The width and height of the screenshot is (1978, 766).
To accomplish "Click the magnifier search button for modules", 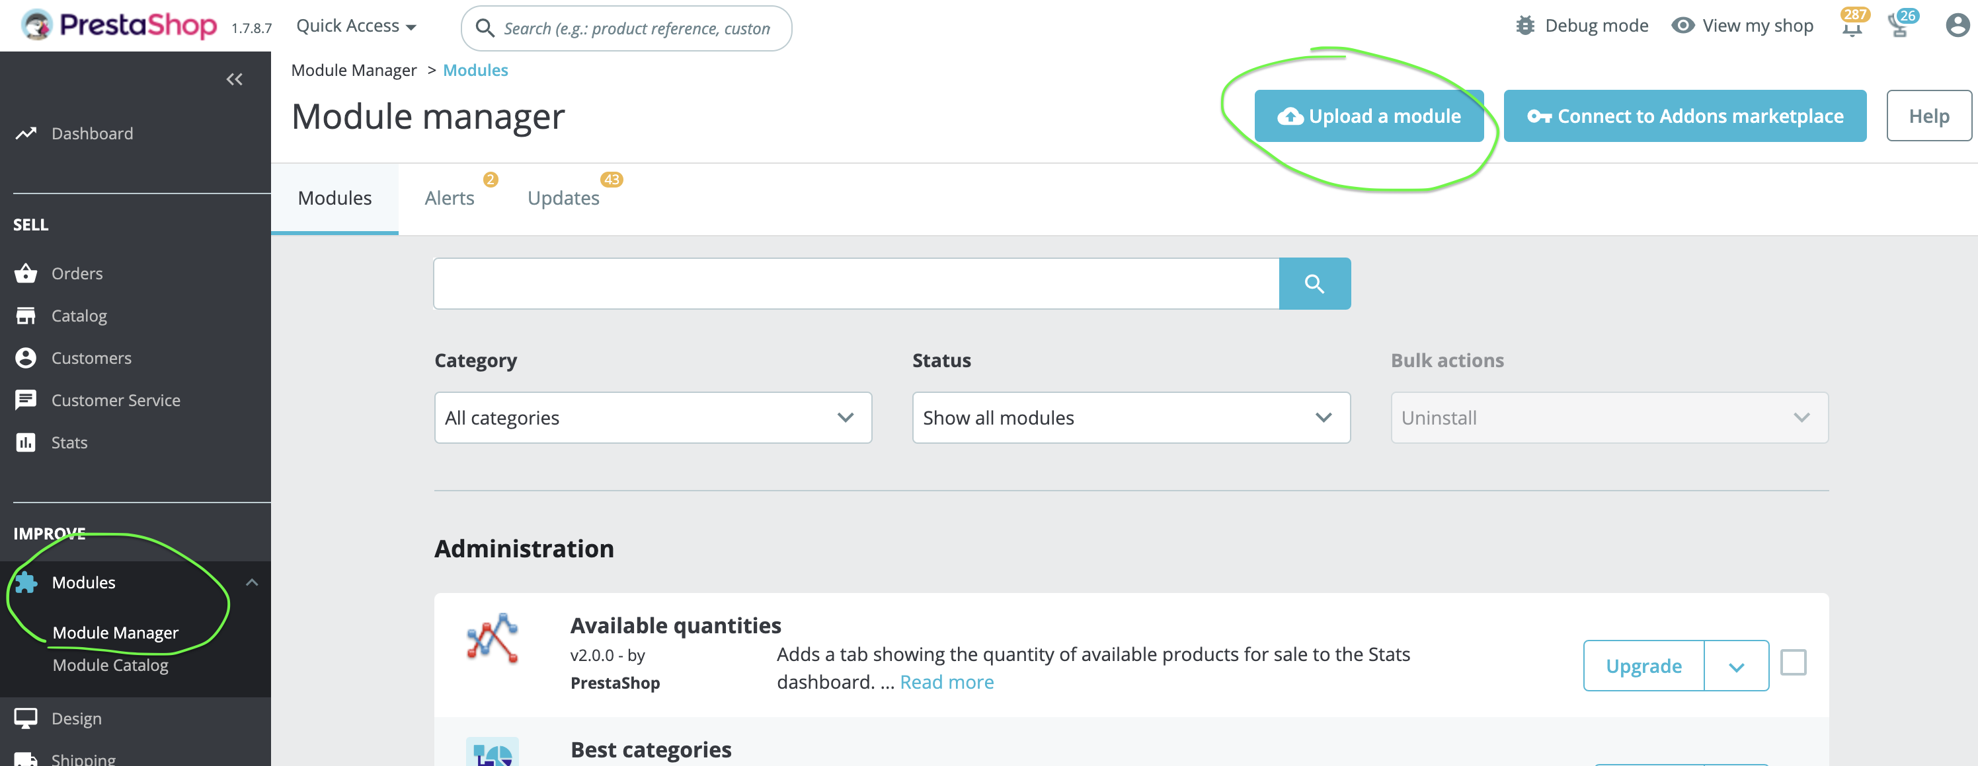I will coord(1314,284).
